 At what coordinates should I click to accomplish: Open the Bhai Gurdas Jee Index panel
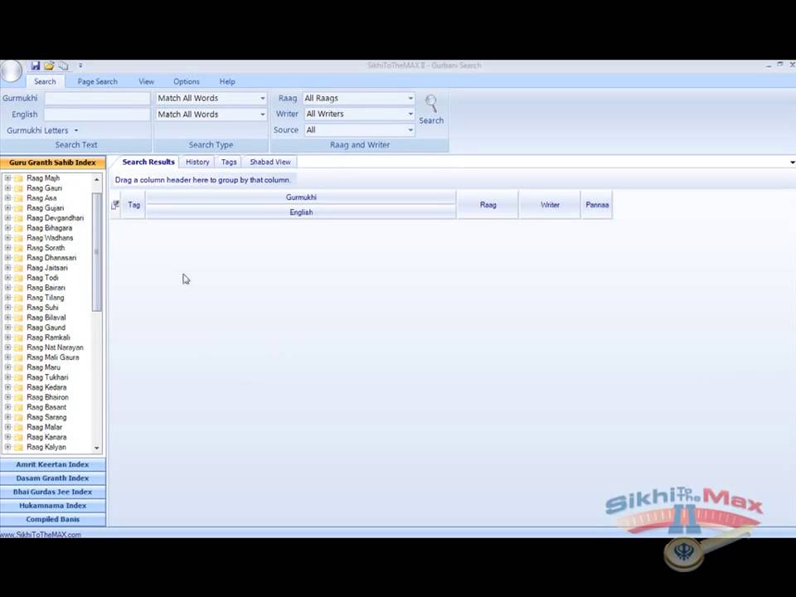(x=52, y=492)
